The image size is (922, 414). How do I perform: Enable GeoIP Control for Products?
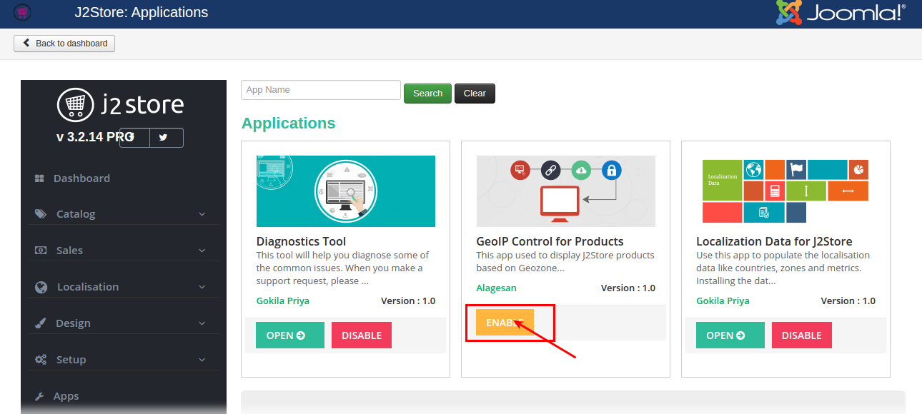click(505, 323)
